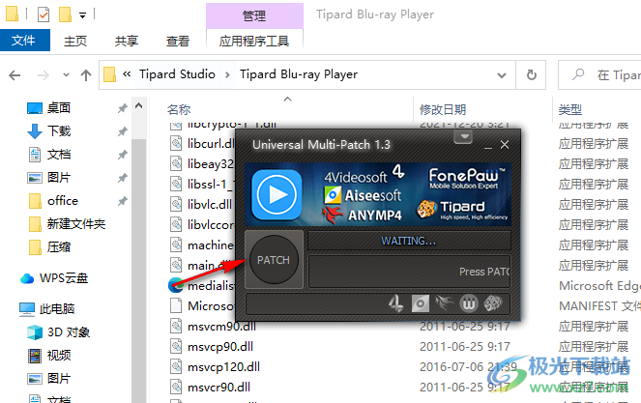The image size is (641, 403).
Task: Go up one folder level
Action: pyautogui.click(x=86, y=75)
